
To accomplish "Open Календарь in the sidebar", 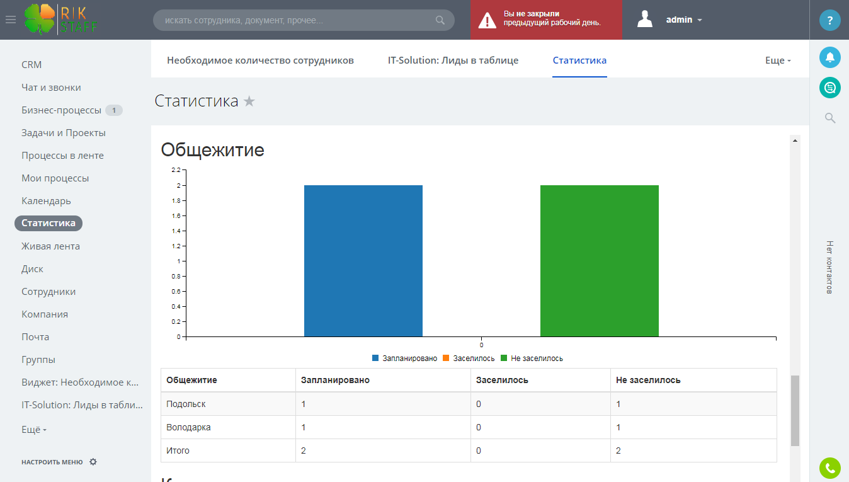I will (46, 201).
